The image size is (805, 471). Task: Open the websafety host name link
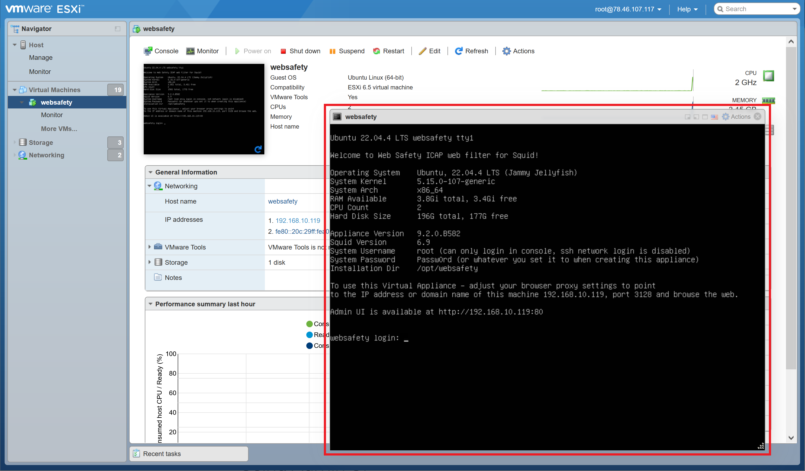[282, 201]
